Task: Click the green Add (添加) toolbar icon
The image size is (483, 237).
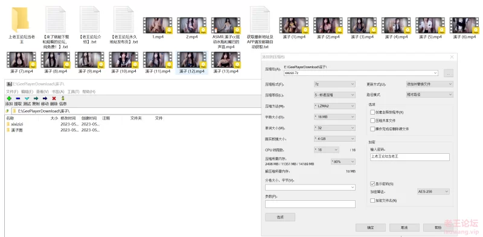Action: point(9,98)
